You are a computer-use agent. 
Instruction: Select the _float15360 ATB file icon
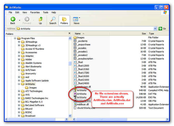pos(75,69)
